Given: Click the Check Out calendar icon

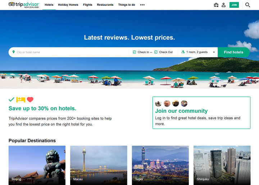Looking at the screenshot, I should coord(156,52).
